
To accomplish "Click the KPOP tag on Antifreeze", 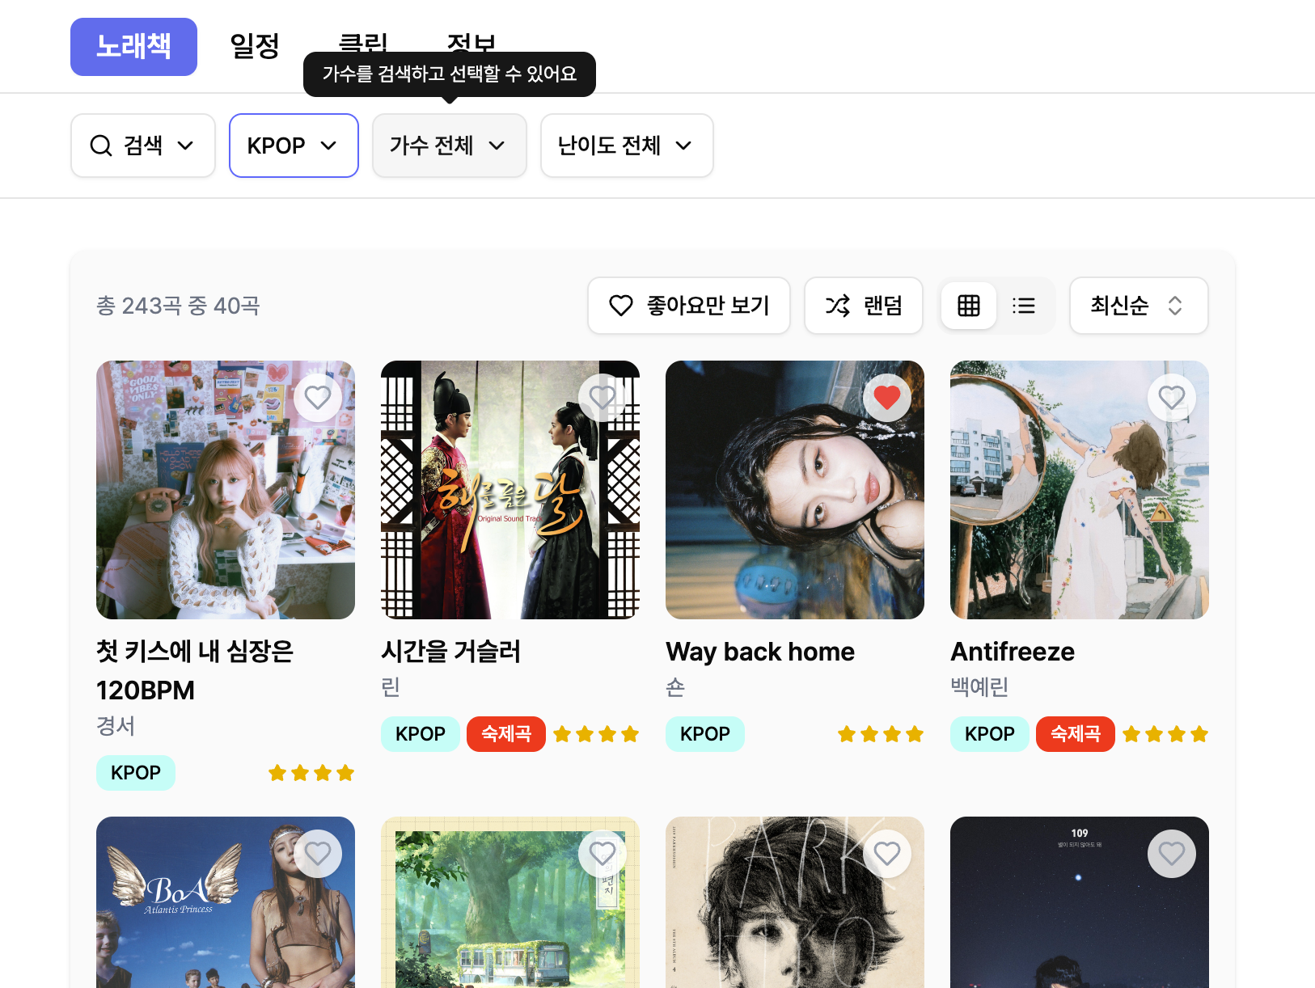I will 990,734.
